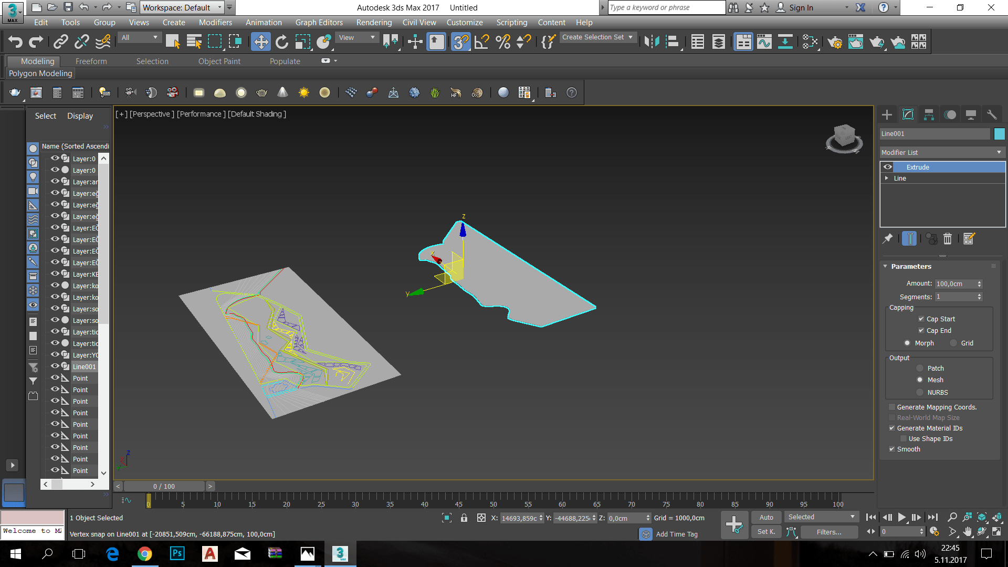Viewport: 1008px width, 567px height.
Task: Click the Auto key button
Action: click(x=766, y=517)
